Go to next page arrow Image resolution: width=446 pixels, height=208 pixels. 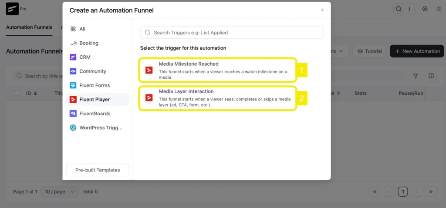coord(416,192)
